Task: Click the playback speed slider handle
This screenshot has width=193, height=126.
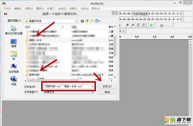Action: click(161, 26)
